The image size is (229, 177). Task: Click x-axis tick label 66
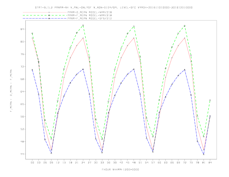tap(172, 163)
